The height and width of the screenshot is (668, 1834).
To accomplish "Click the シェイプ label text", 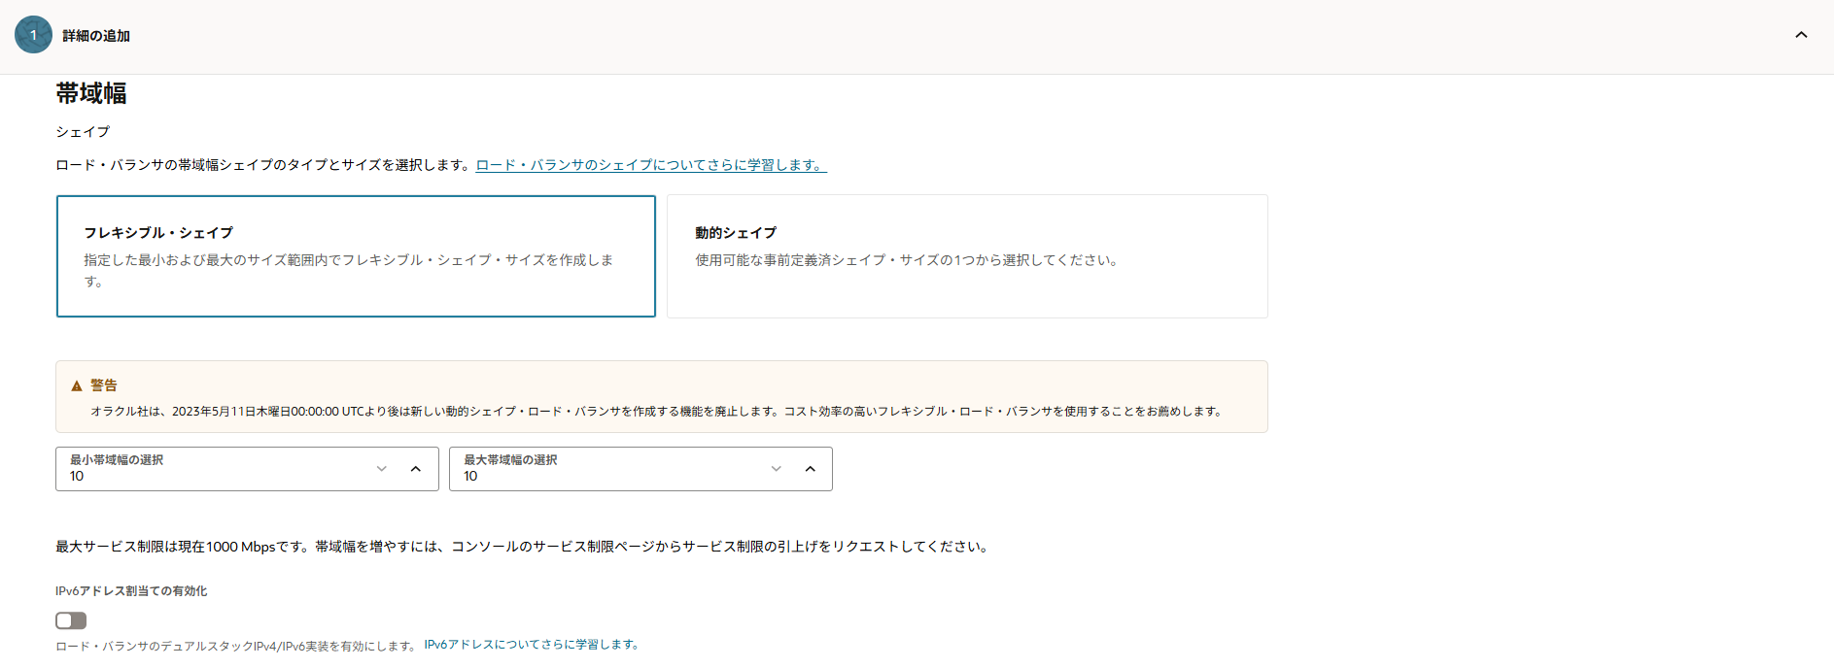I will 83,132.
